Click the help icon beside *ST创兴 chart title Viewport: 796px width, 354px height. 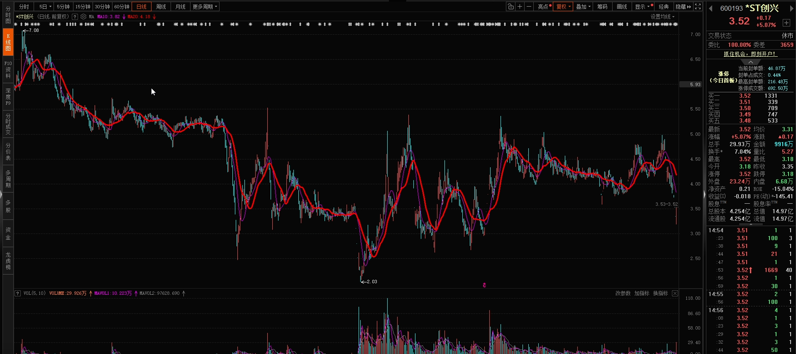[75, 17]
